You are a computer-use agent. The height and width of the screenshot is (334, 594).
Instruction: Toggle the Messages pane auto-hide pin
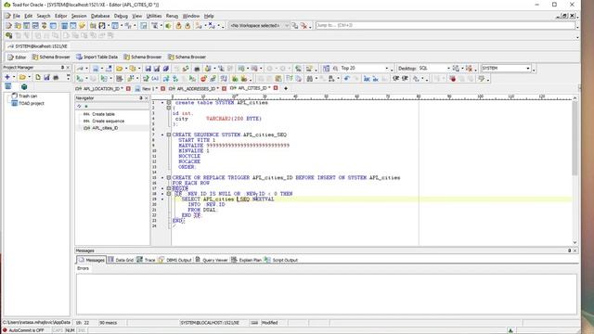click(569, 250)
